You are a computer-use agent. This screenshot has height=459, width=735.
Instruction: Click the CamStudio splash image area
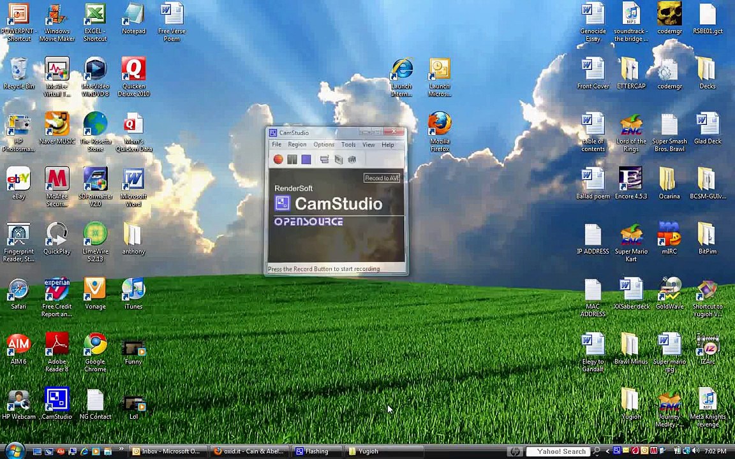[336, 215]
